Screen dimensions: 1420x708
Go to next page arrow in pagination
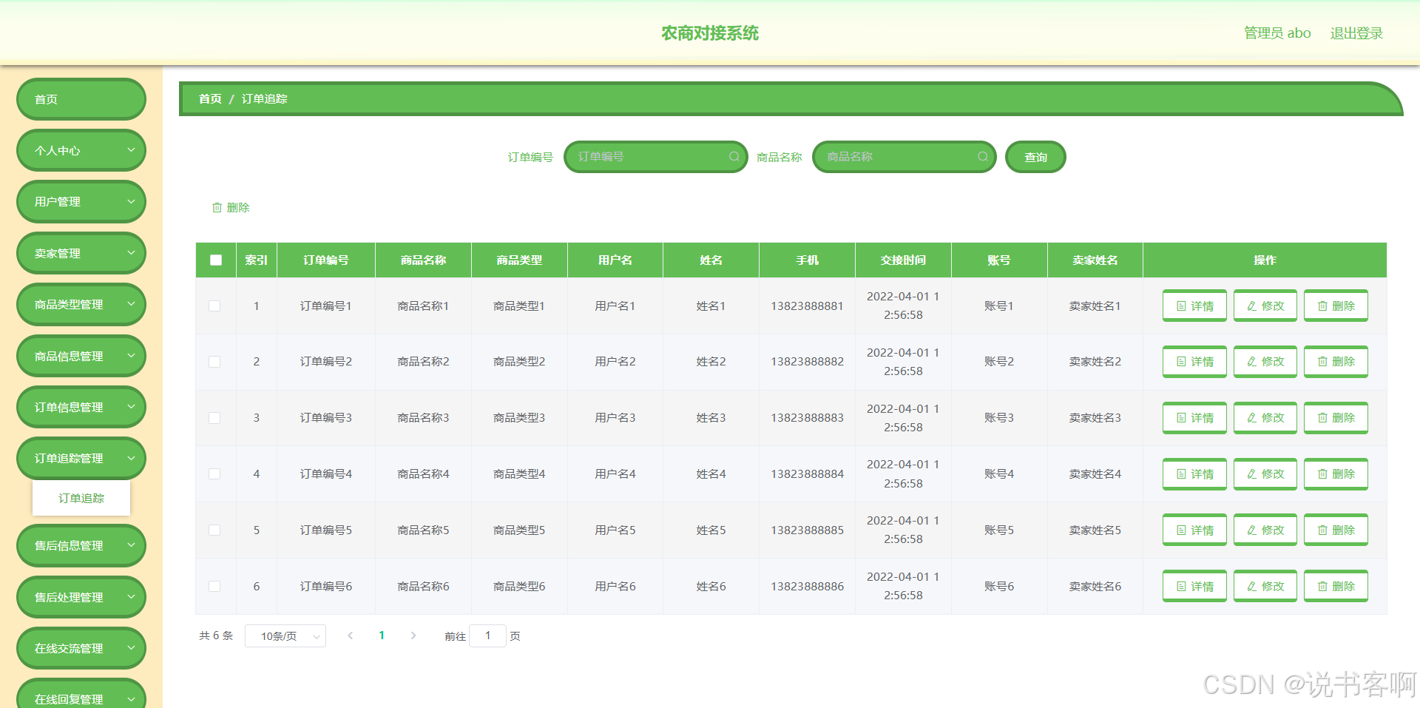pyautogui.click(x=413, y=635)
